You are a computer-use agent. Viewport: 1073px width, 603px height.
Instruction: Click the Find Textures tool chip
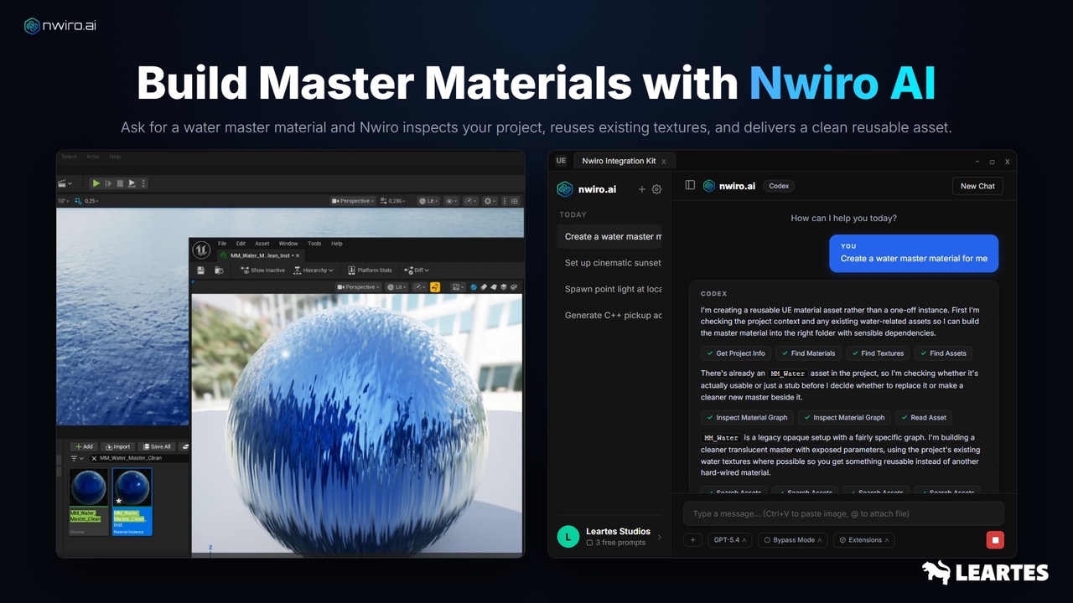(x=877, y=353)
